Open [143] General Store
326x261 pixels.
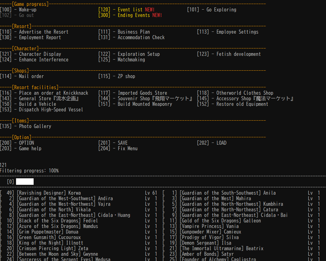pyautogui.click(x=39, y=99)
